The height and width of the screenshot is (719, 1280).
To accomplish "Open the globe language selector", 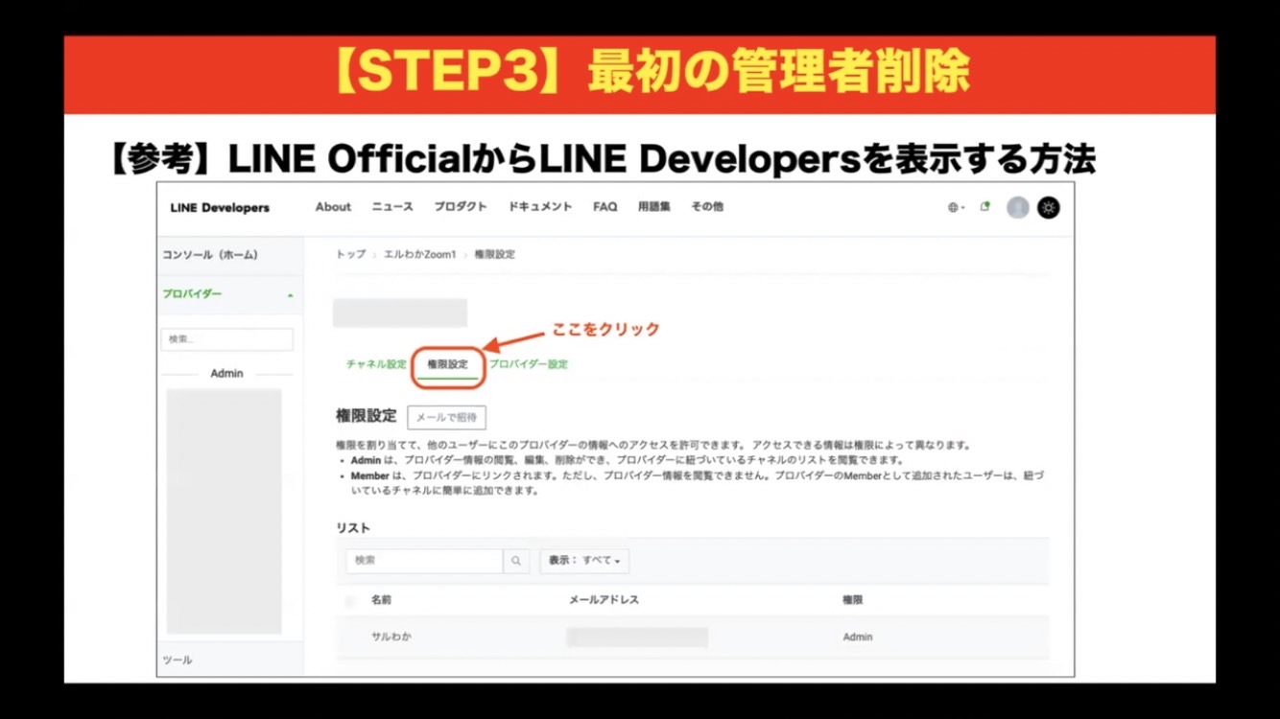I will pos(956,207).
